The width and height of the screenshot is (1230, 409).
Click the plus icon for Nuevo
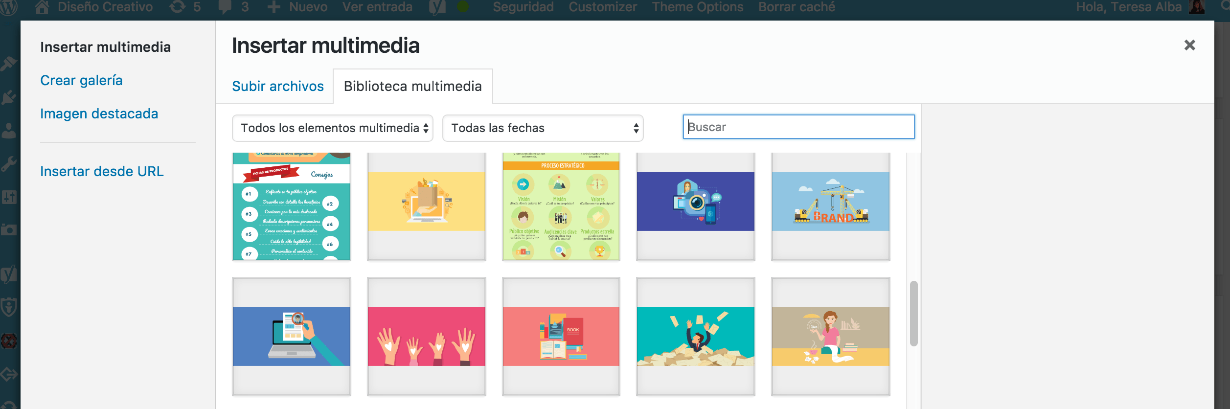pyautogui.click(x=273, y=7)
